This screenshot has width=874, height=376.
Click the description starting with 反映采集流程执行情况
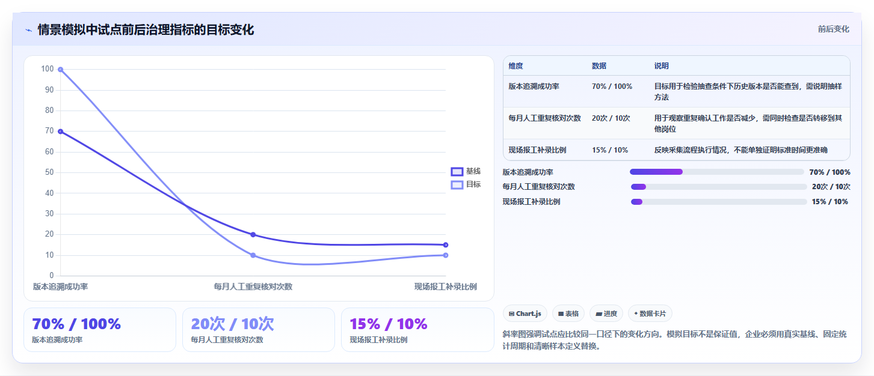[x=741, y=150]
